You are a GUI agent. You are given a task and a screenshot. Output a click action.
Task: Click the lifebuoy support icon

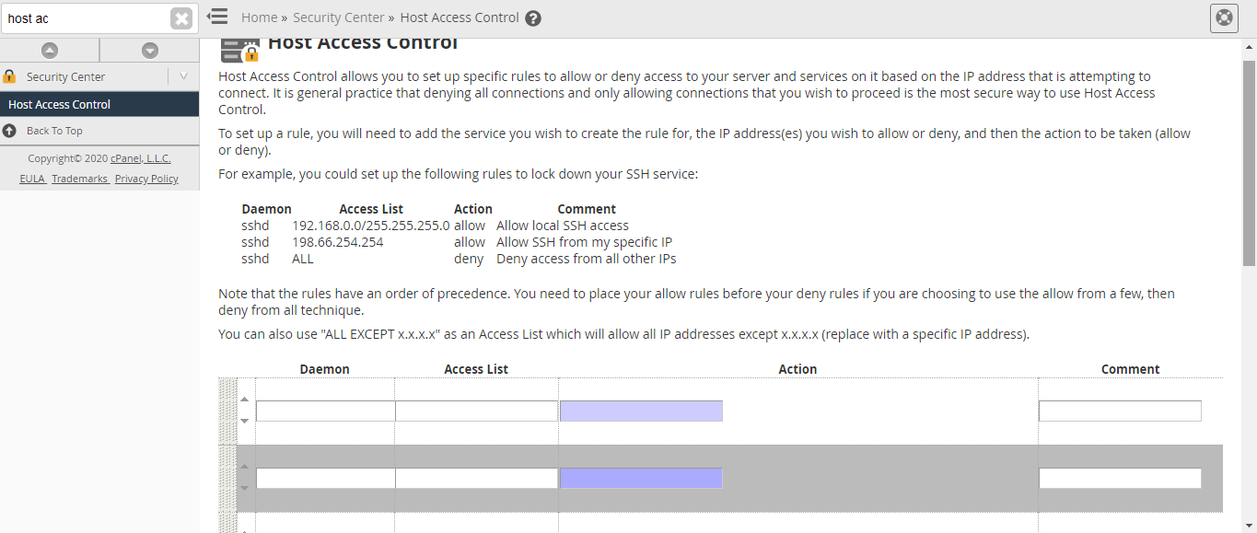[x=1224, y=18]
